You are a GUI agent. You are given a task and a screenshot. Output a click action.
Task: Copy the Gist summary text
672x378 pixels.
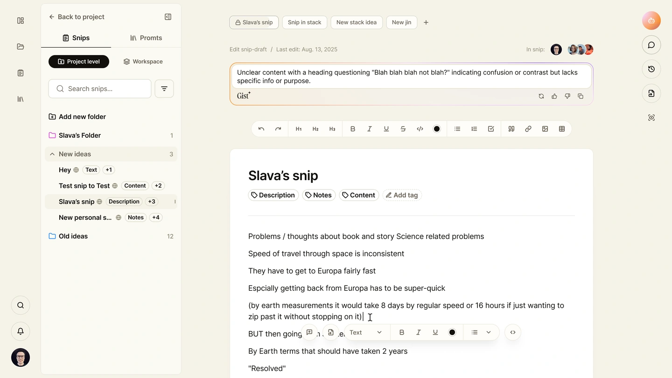581,96
